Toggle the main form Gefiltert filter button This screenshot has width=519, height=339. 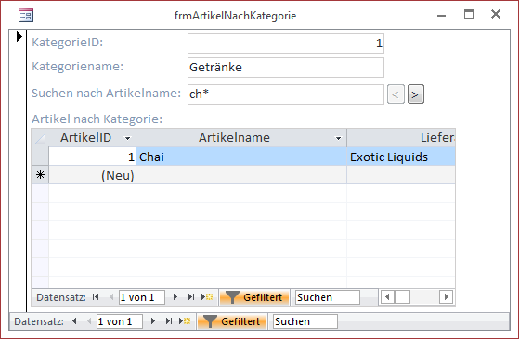[232, 321]
